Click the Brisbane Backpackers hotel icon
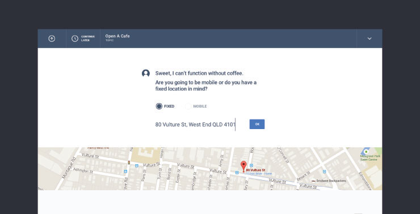 (313, 181)
